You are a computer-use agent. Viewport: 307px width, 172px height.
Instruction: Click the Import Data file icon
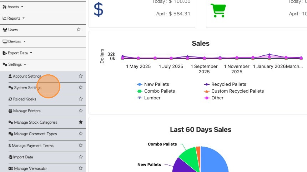click(10, 157)
